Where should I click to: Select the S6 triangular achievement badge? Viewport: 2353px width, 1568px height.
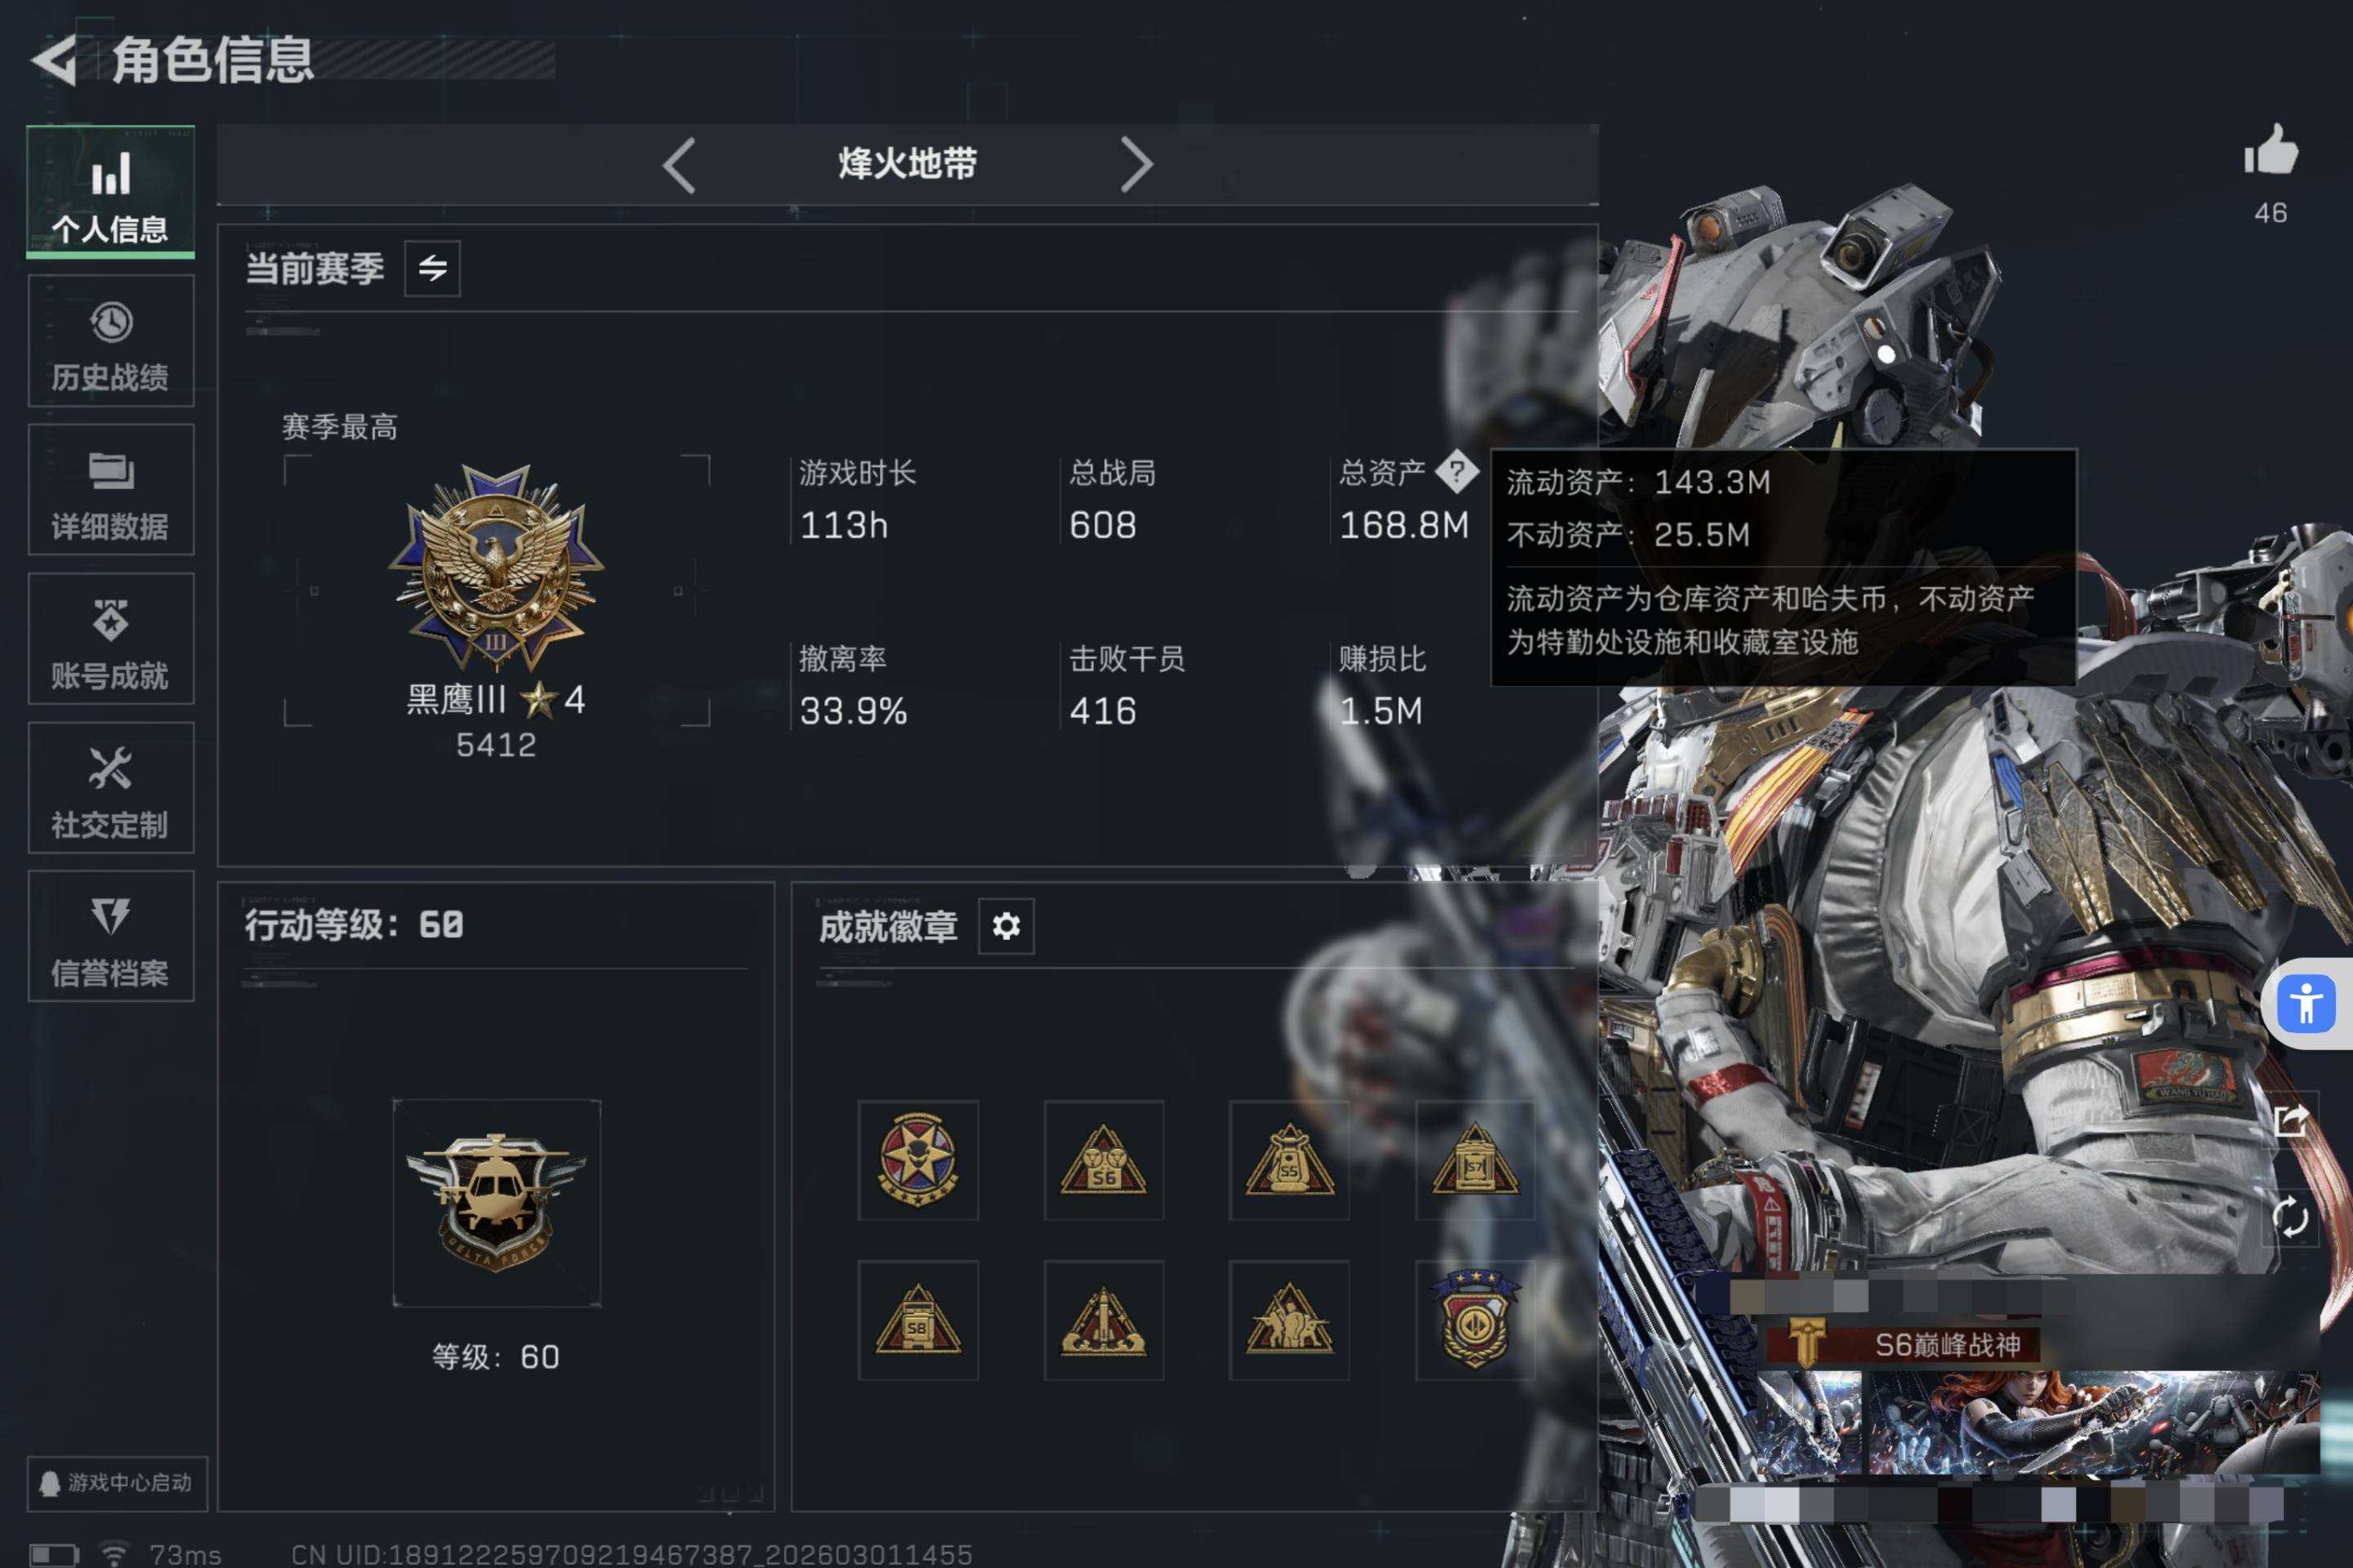tap(1104, 1160)
